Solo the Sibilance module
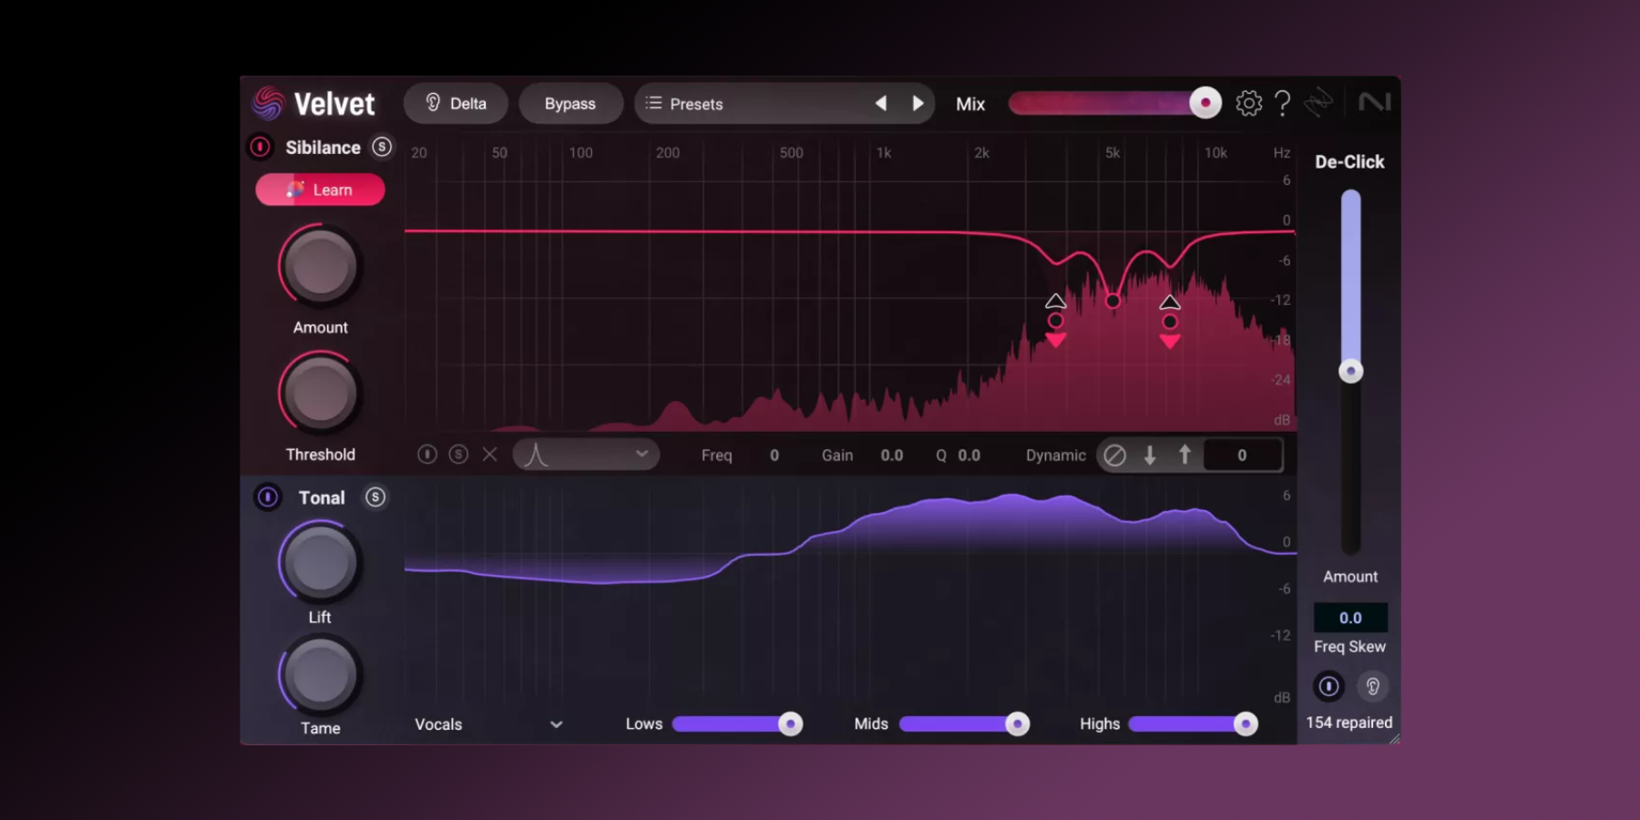 [x=383, y=147]
